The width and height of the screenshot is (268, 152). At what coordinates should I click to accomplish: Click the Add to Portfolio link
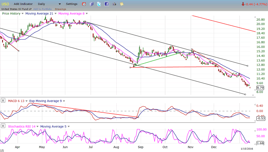pos(42,9)
